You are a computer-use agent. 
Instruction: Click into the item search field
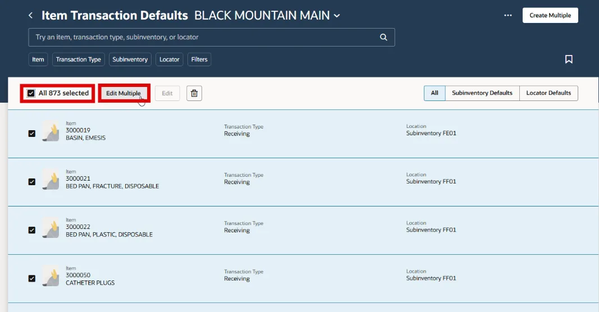pyautogui.click(x=202, y=38)
